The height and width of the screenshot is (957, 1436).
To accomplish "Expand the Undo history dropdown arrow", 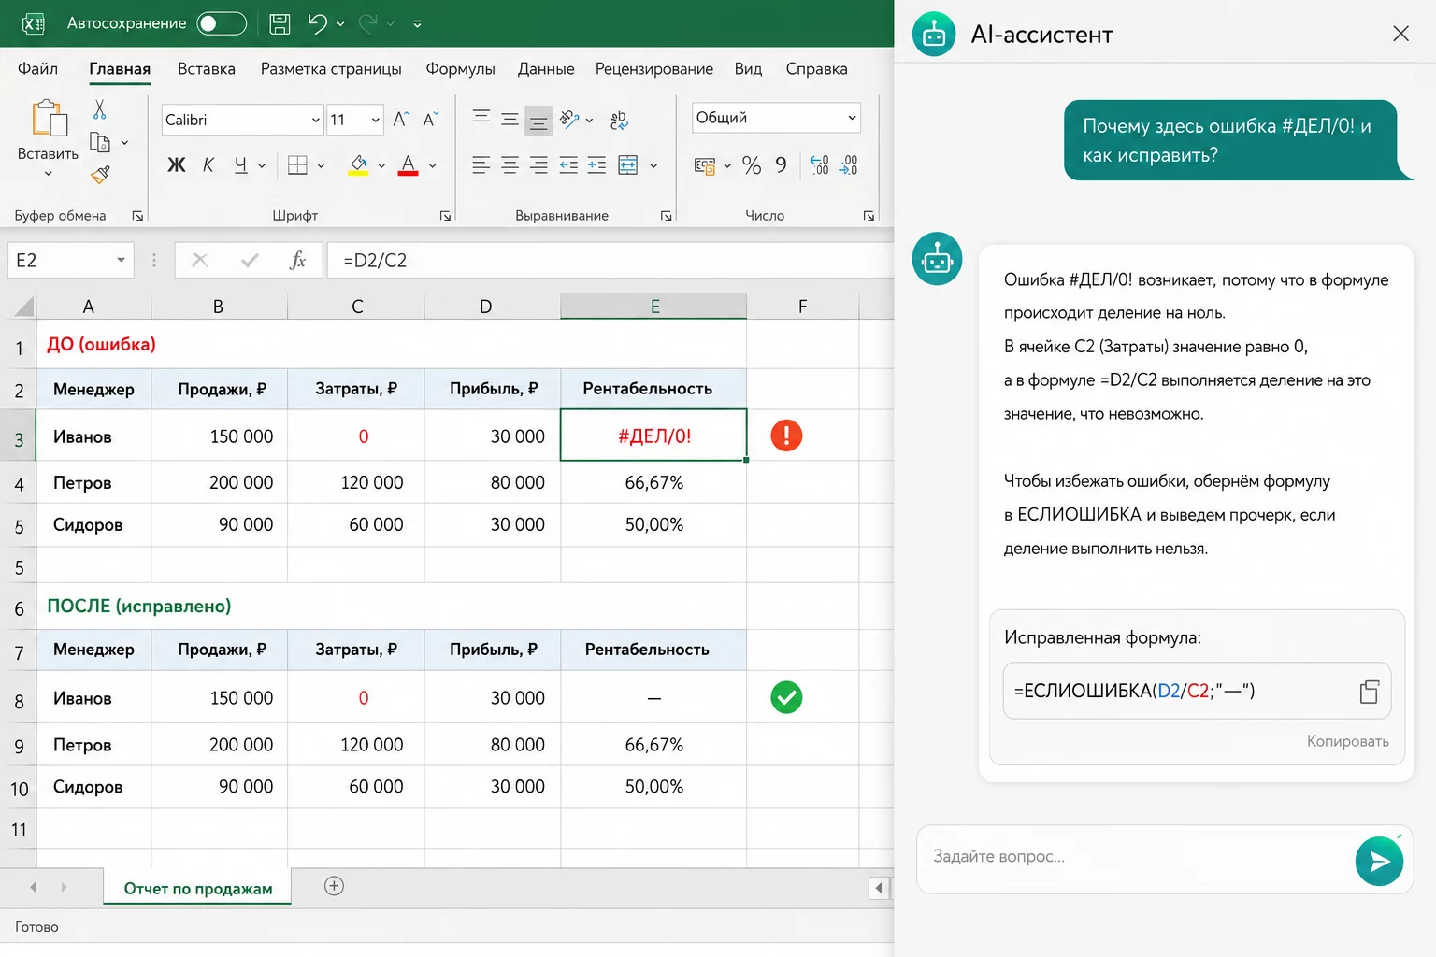I will (x=340, y=24).
